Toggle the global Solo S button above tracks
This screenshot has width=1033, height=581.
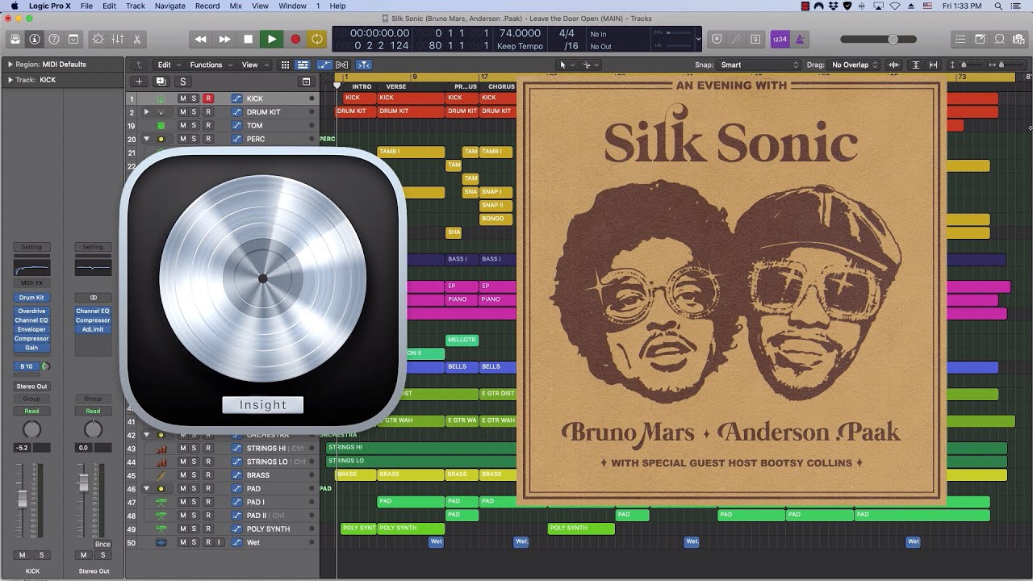[182, 82]
